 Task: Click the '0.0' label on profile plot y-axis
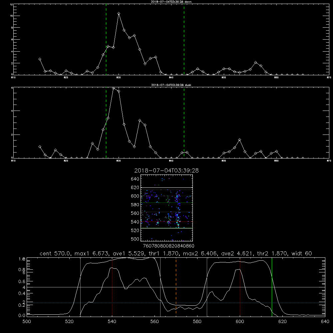click(x=22, y=316)
